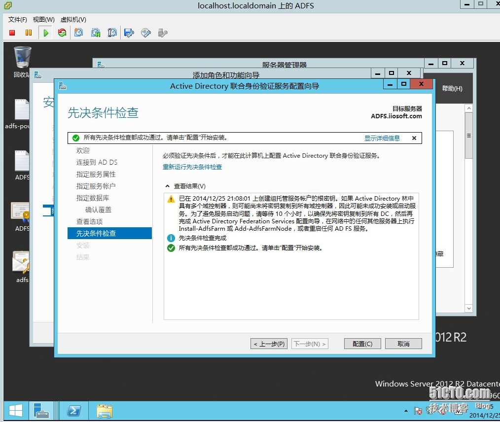
Task: Maximize the 服务器管理器 window
Action: pyautogui.click(x=444, y=63)
